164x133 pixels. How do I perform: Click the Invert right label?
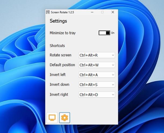59,95
